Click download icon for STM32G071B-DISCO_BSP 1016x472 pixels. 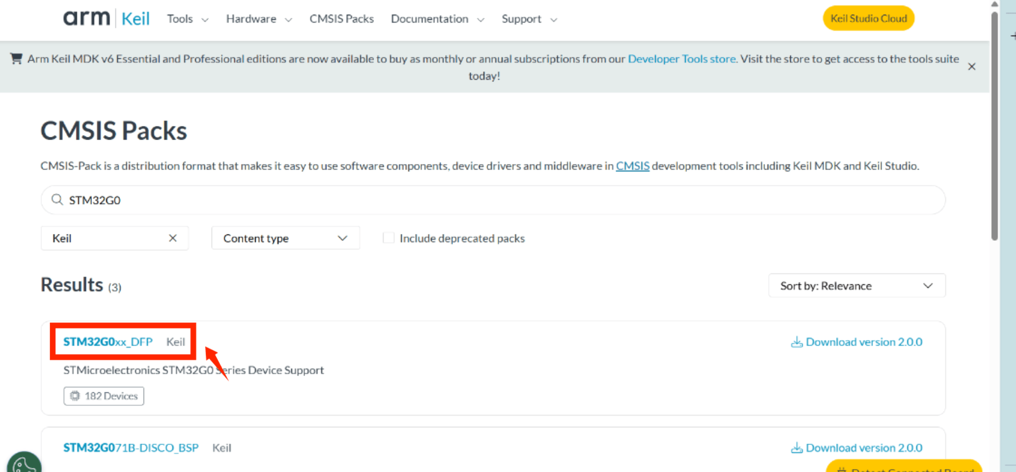point(797,448)
